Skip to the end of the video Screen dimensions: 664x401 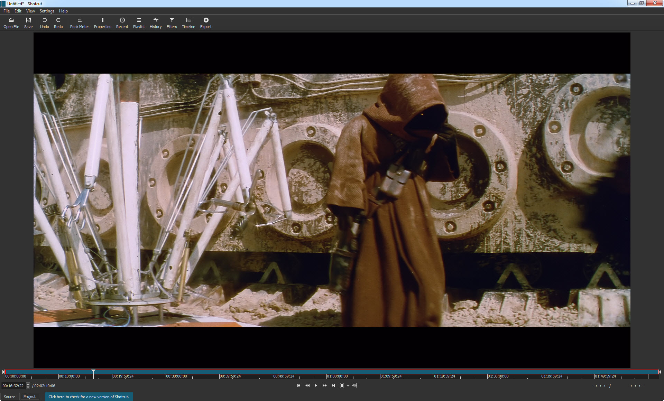tap(333, 385)
